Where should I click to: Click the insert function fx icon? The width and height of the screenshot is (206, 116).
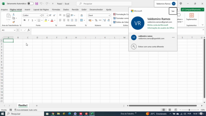[29, 30]
